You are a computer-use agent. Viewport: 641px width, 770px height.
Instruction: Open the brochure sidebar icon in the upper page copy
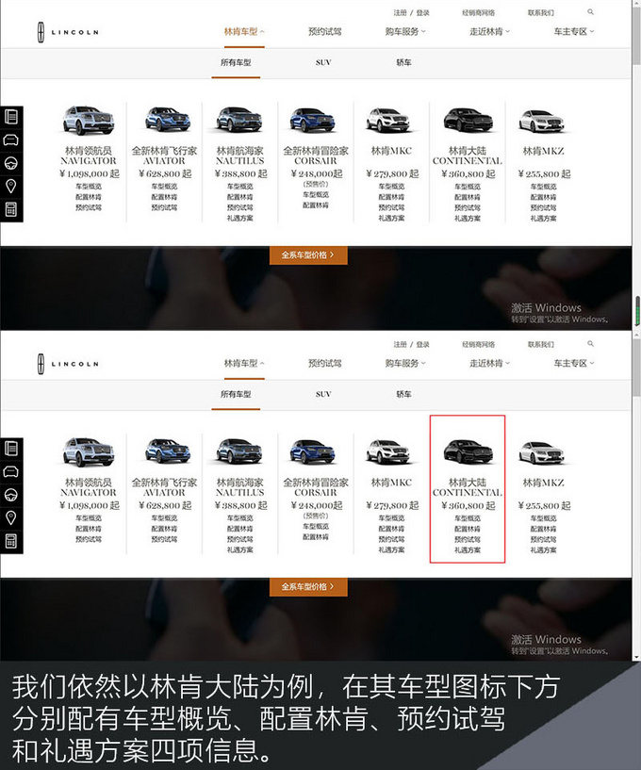(x=10, y=117)
